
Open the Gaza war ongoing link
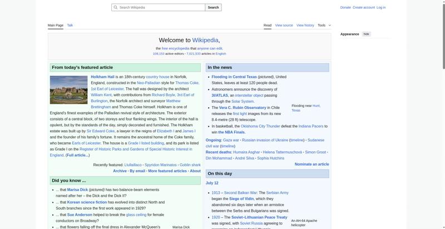point(231,140)
